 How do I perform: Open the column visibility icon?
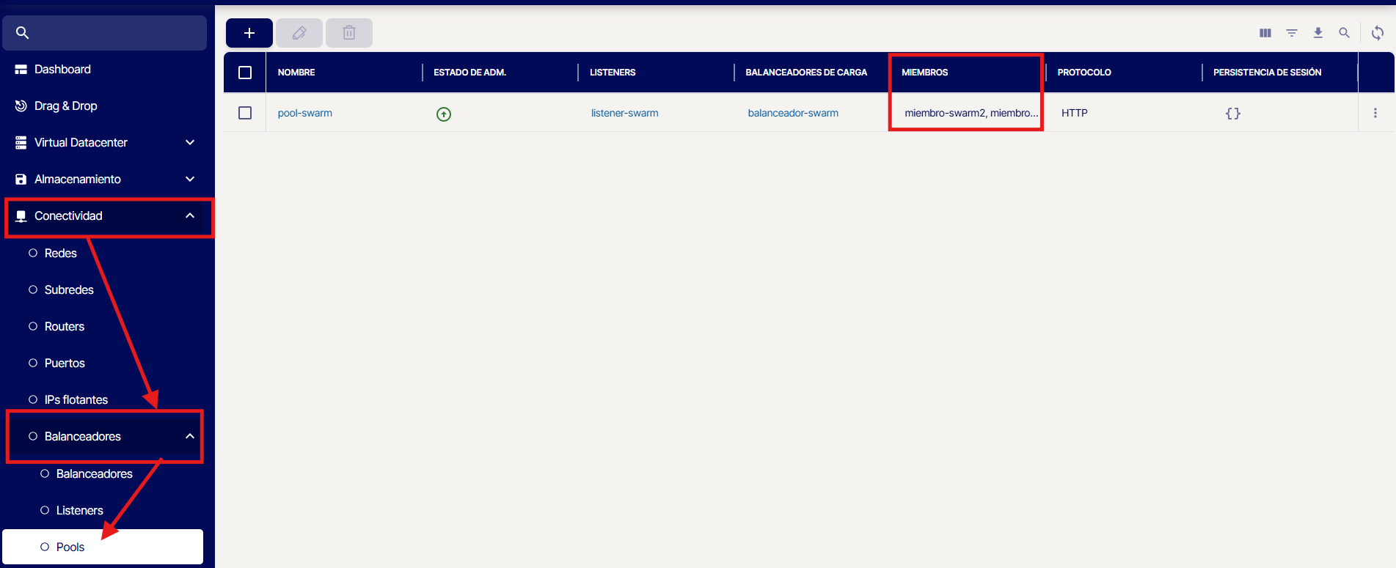point(1265,33)
